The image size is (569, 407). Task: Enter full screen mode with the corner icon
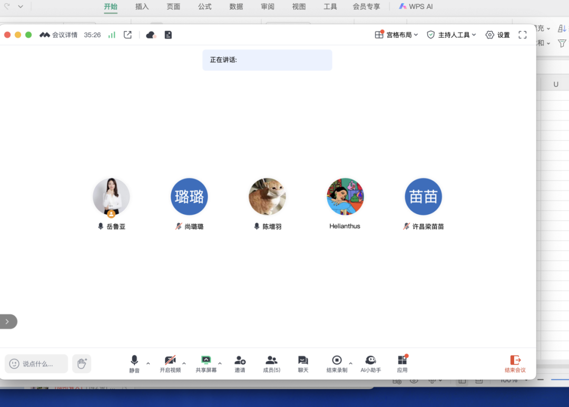tap(523, 35)
